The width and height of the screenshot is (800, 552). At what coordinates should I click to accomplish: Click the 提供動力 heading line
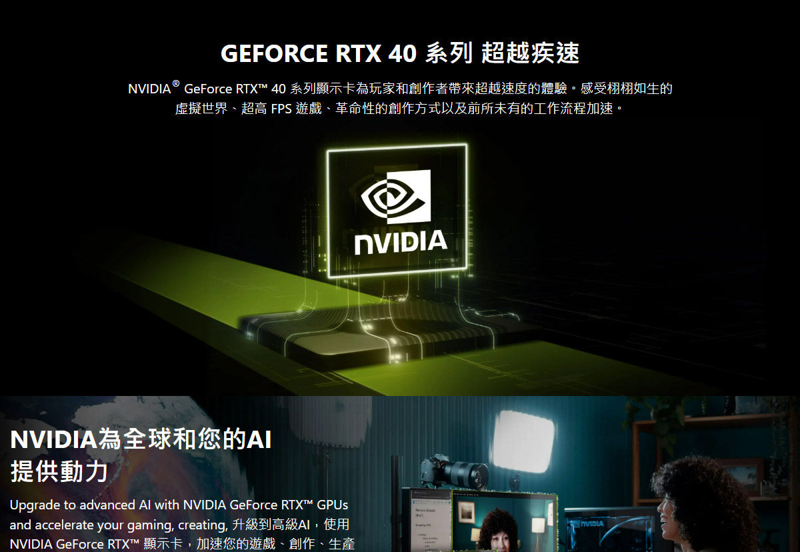click(x=59, y=471)
